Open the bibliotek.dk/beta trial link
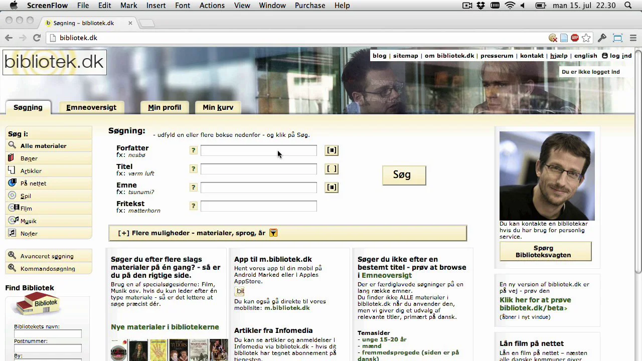The height and width of the screenshot is (361, 642). point(535,304)
